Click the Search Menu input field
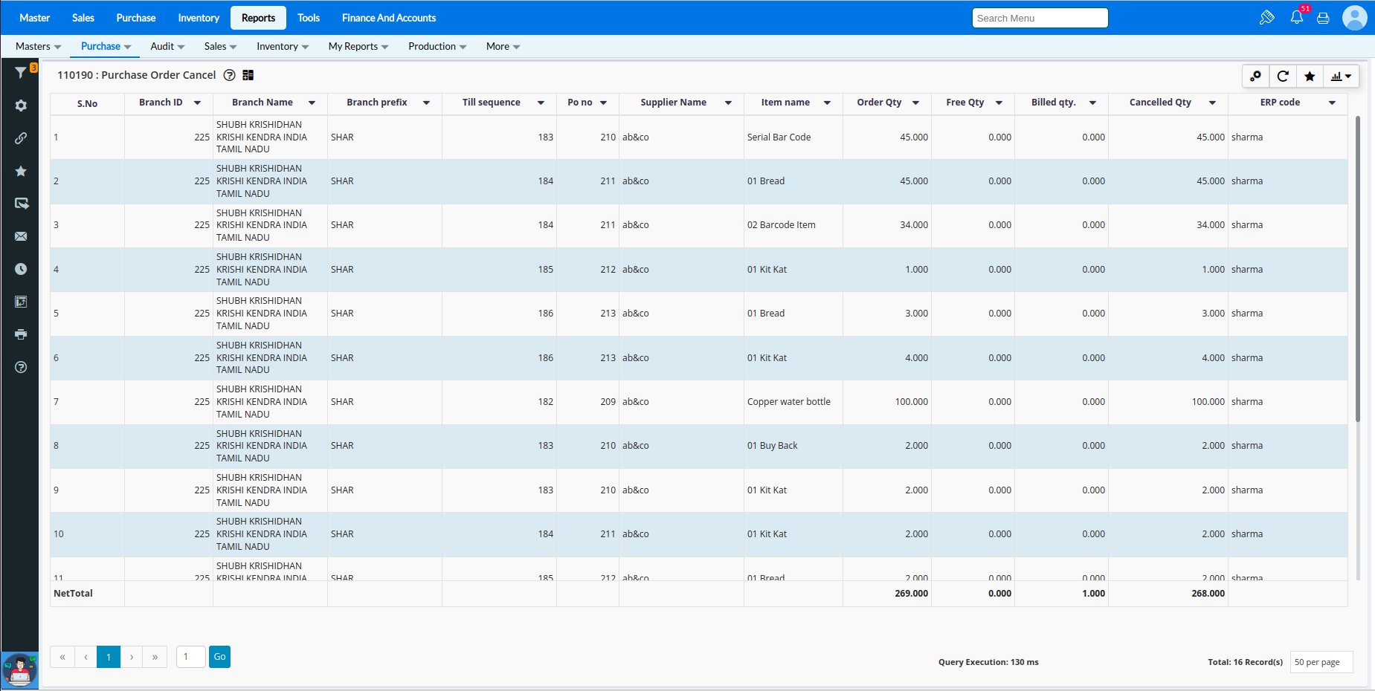Screen dimensions: 1375x691 coord(1040,18)
